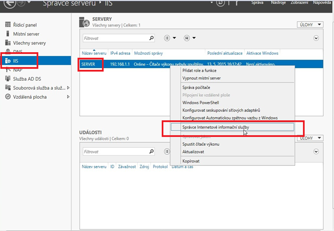
Task: Sort events by ID column
Action: pyautogui.click(x=112, y=166)
